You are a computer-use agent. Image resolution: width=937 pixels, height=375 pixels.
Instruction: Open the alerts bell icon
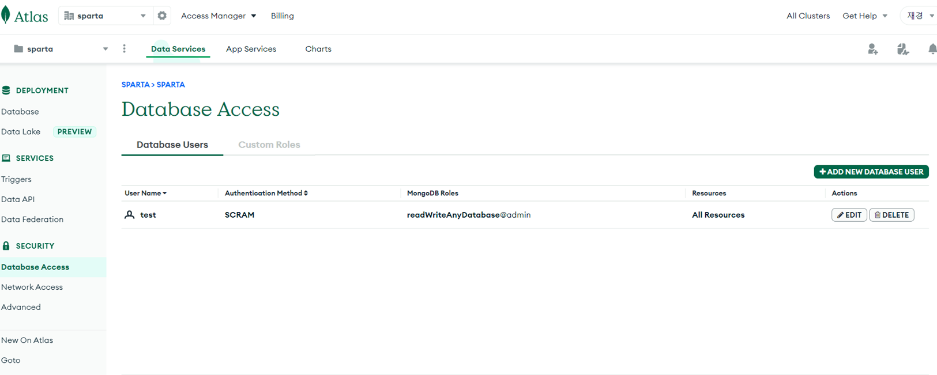[x=932, y=49]
